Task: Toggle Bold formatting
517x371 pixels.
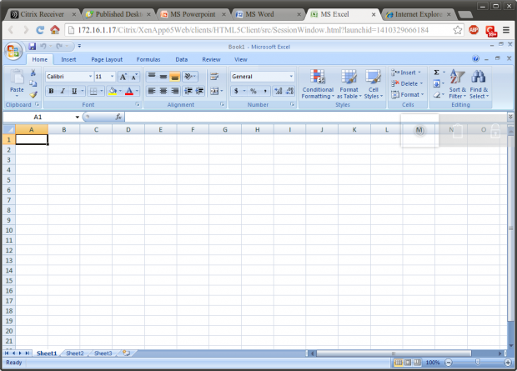Action: click(x=51, y=92)
